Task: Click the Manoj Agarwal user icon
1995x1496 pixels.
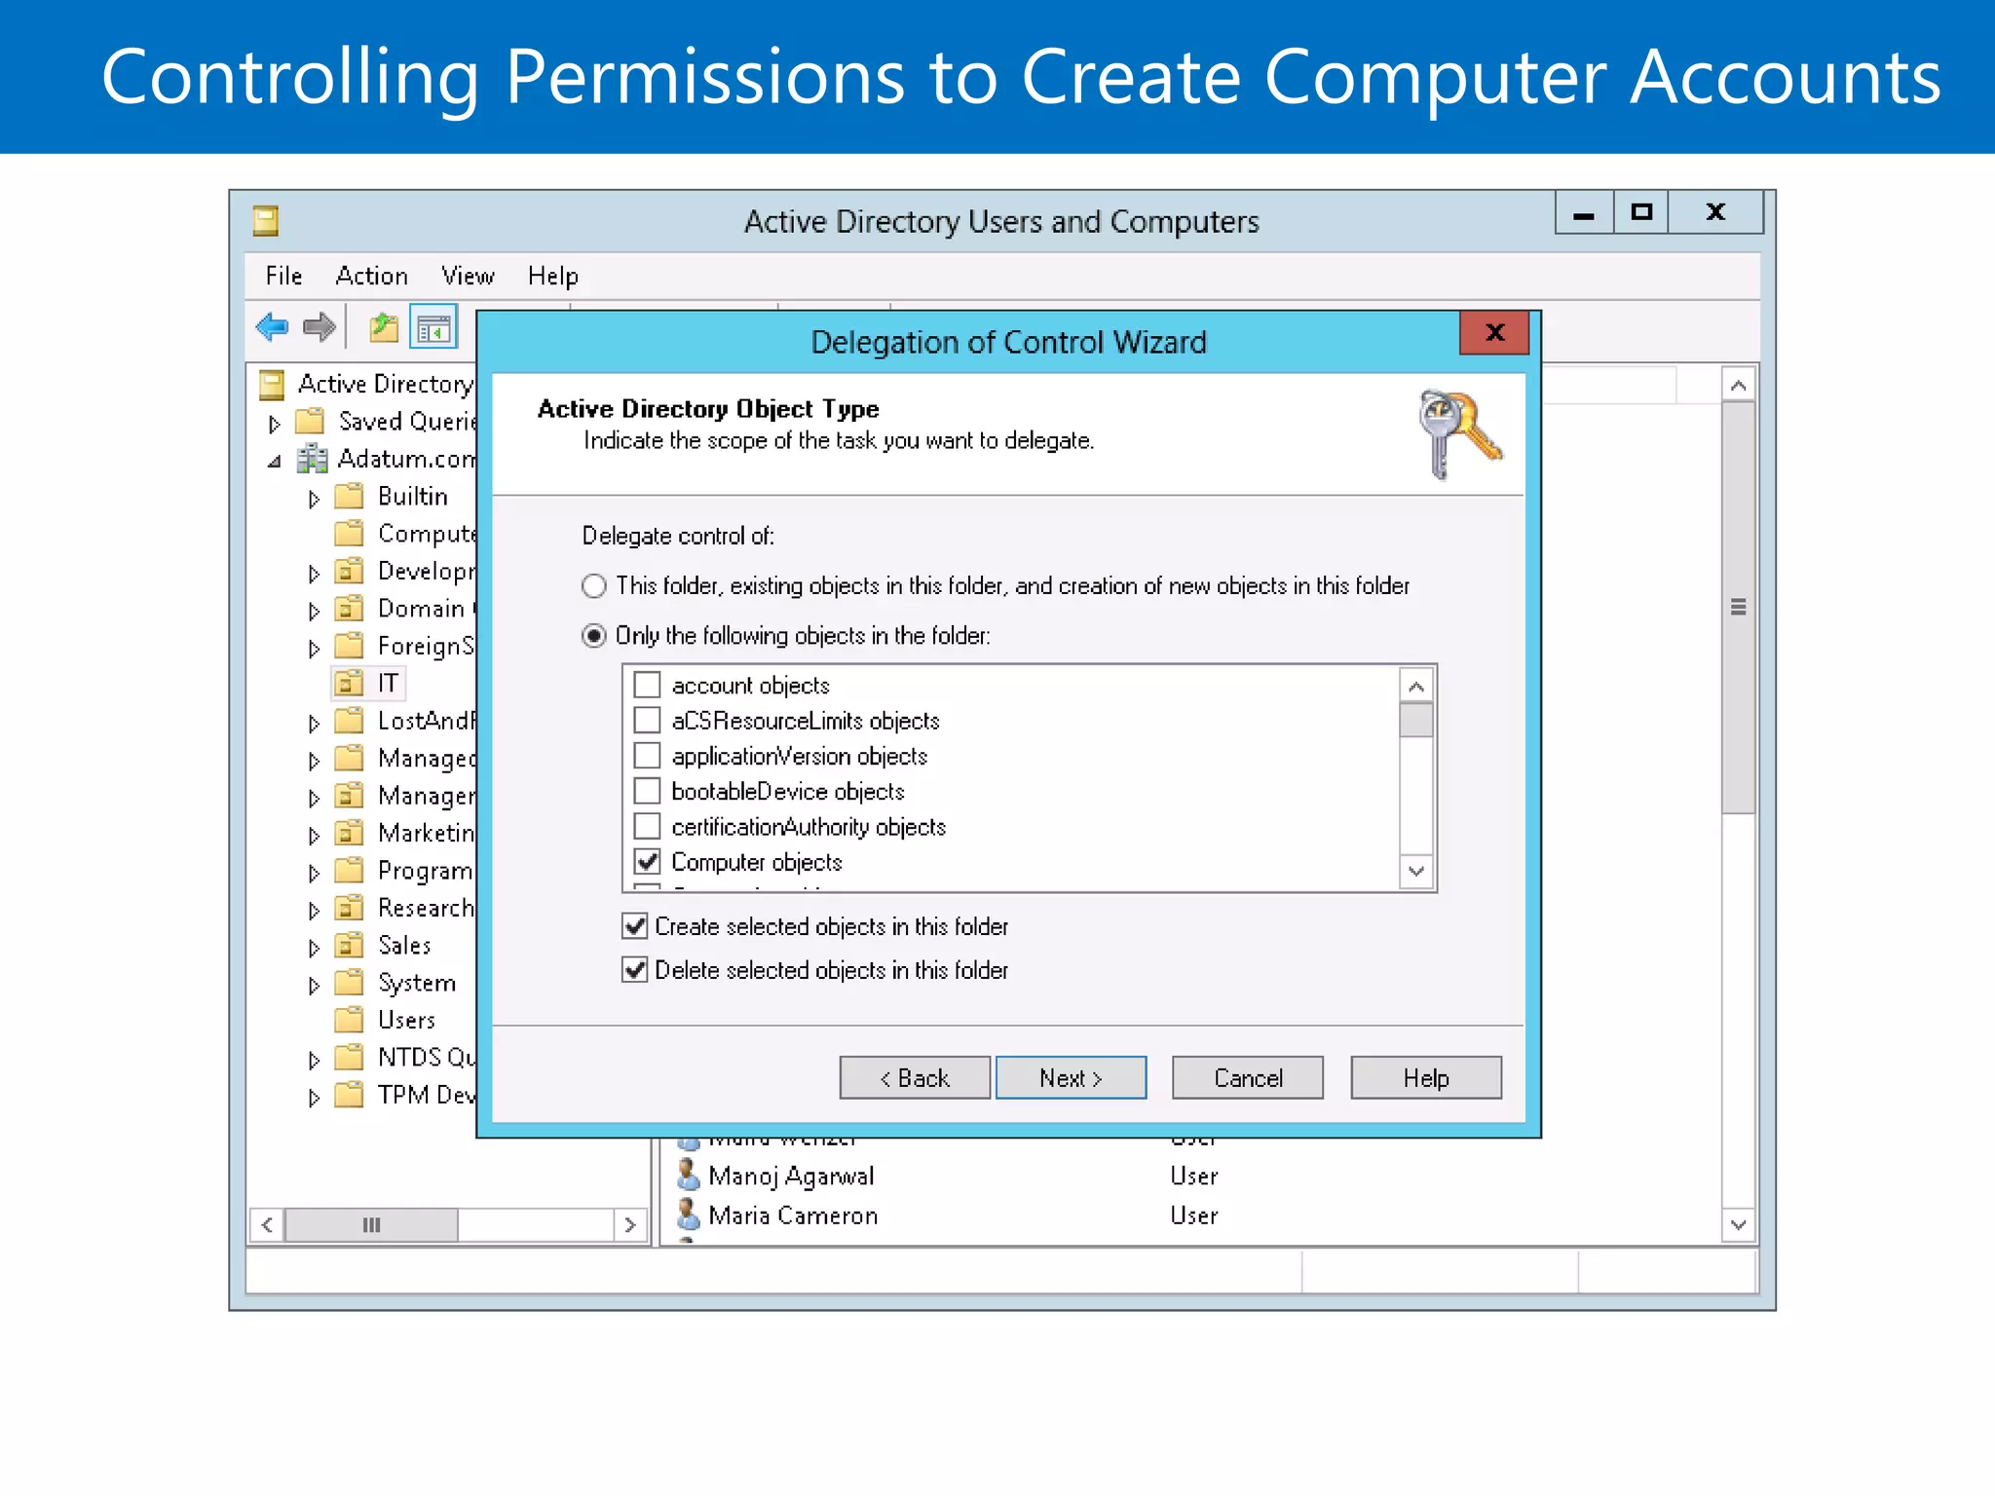Action: click(x=689, y=1175)
